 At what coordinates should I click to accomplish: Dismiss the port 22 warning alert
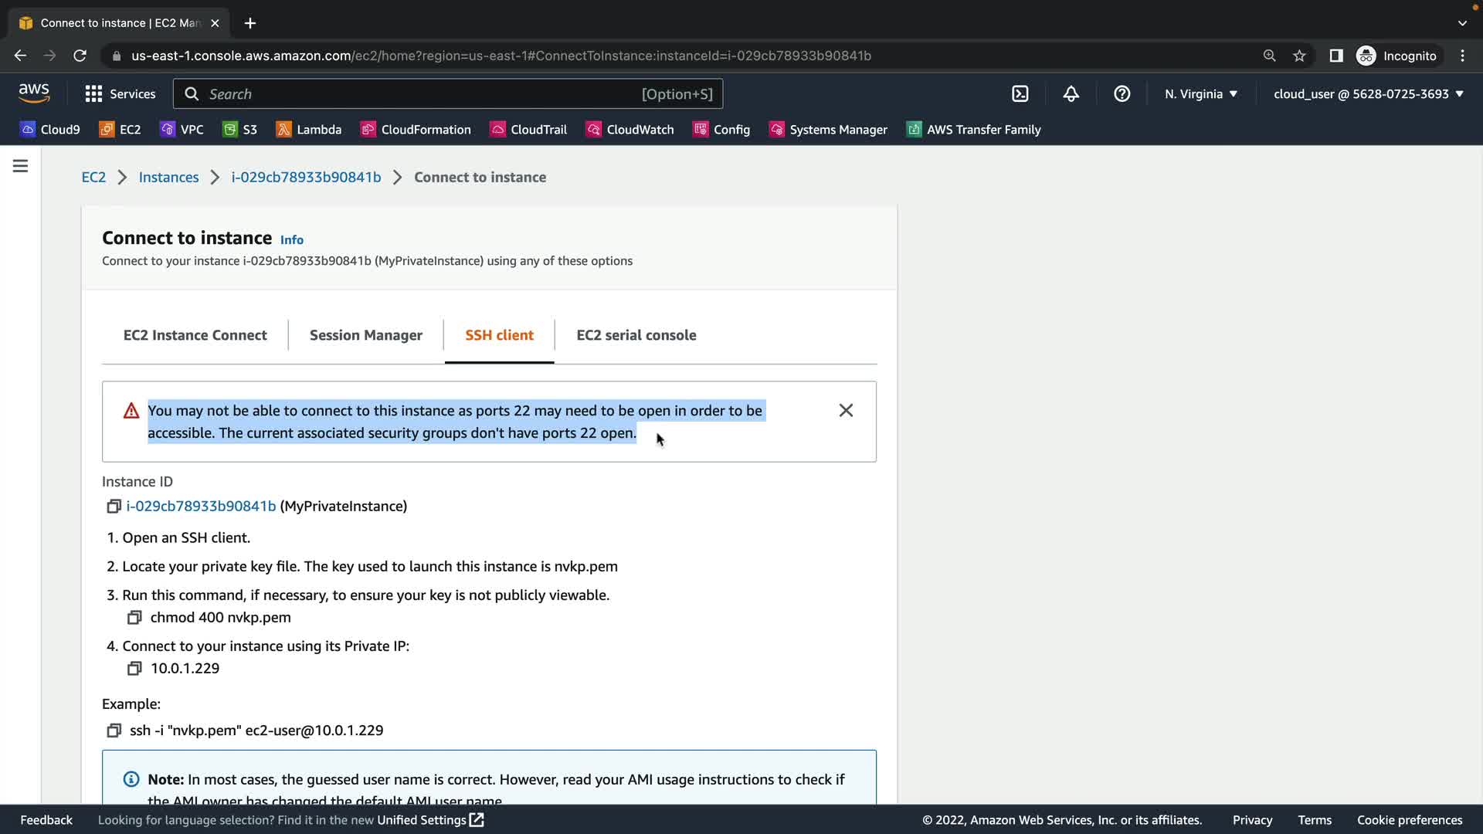pos(846,411)
